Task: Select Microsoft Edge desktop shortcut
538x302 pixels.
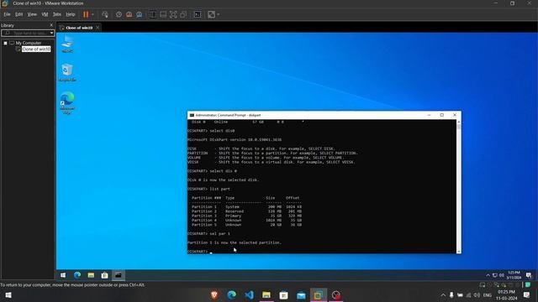Action: 67,102
